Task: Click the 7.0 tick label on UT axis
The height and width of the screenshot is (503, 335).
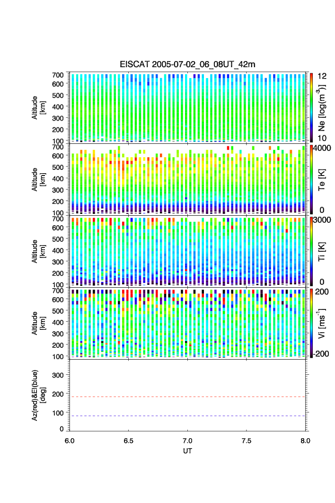Action: coord(188,440)
